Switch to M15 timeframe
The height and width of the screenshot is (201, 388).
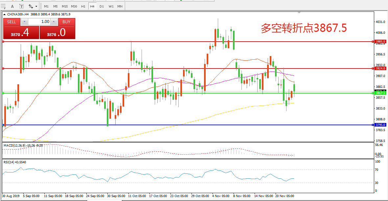tap(64, 6)
